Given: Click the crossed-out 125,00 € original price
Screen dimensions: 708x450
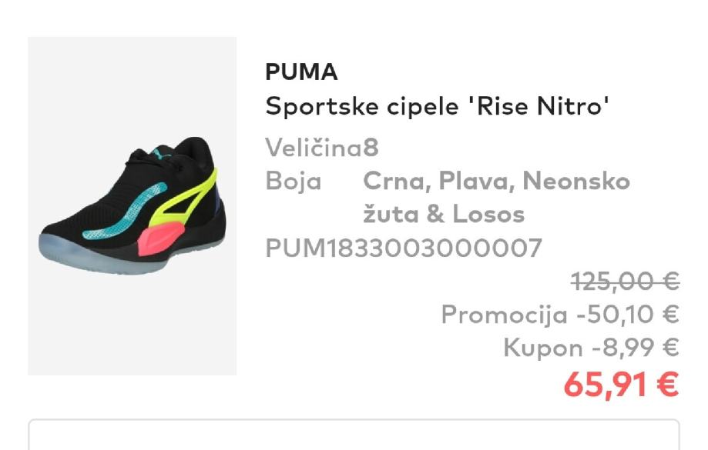Looking at the screenshot, I should (x=625, y=282).
